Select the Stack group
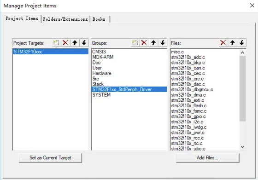Screen dimensions: 258x180 [129, 84]
